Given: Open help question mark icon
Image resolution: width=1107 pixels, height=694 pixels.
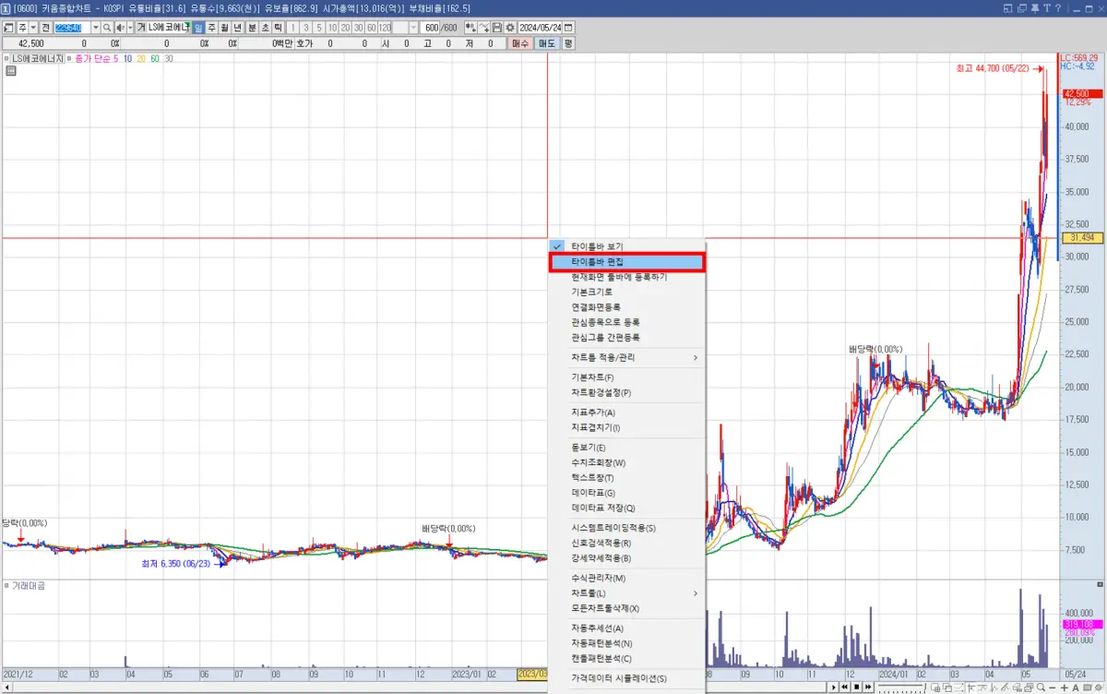Looking at the screenshot, I should 1058,8.
